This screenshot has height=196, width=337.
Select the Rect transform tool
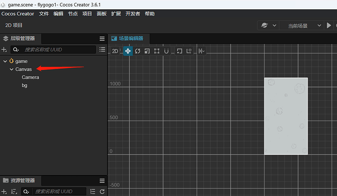(157, 51)
